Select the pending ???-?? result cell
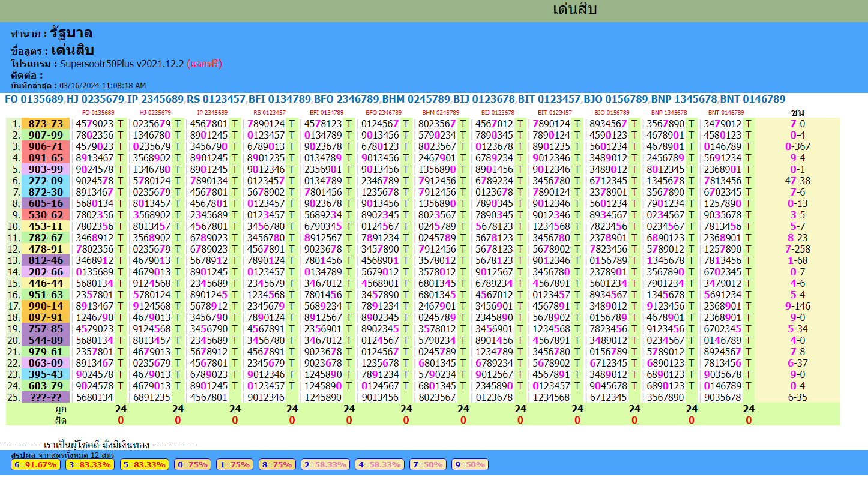Screen dimensions: 868x480 click(46, 397)
